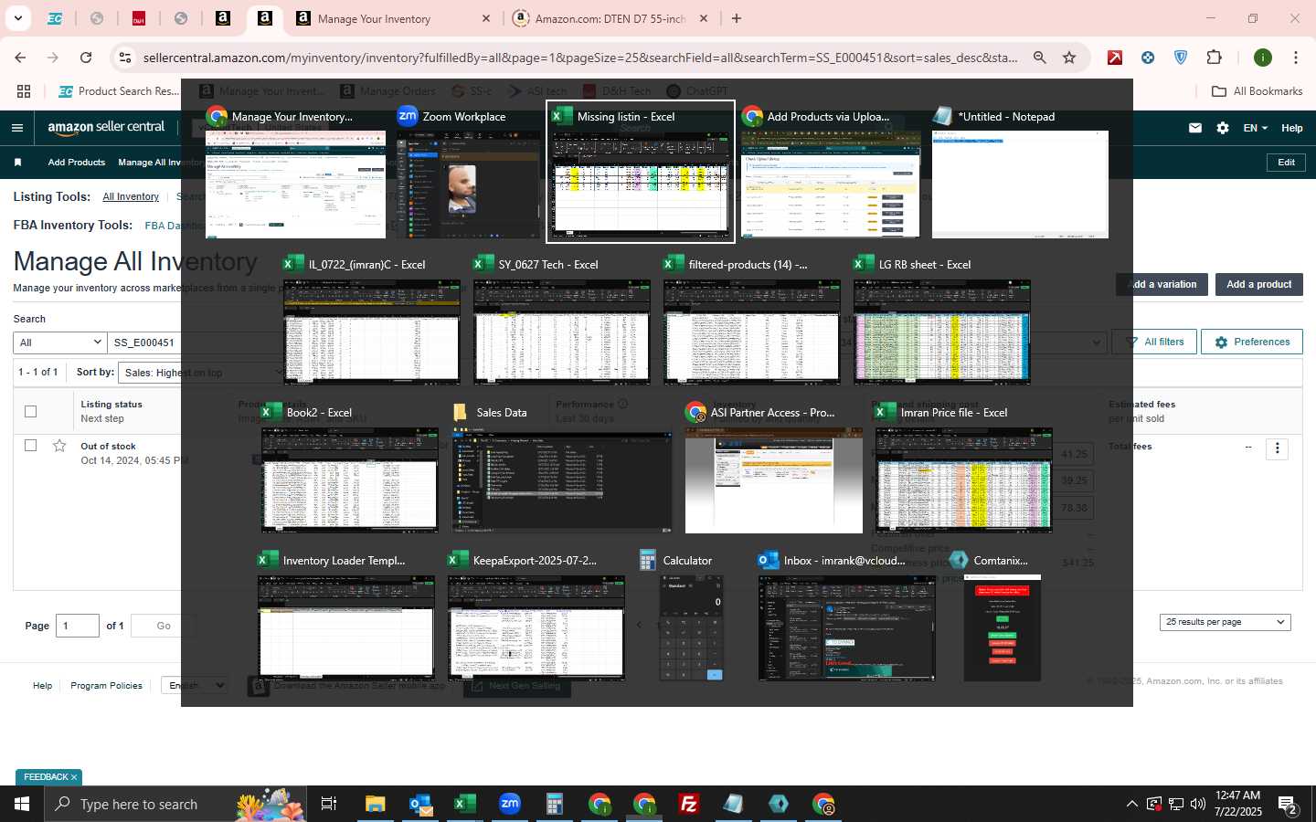Click the bookmark flag icon in favorites bar
Screen dimensions: 1316x822
coord(17,163)
